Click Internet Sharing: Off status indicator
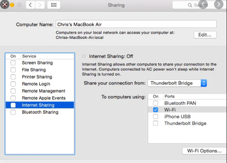Image resolution: width=227 pixels, height=163 pixels. 84,56
